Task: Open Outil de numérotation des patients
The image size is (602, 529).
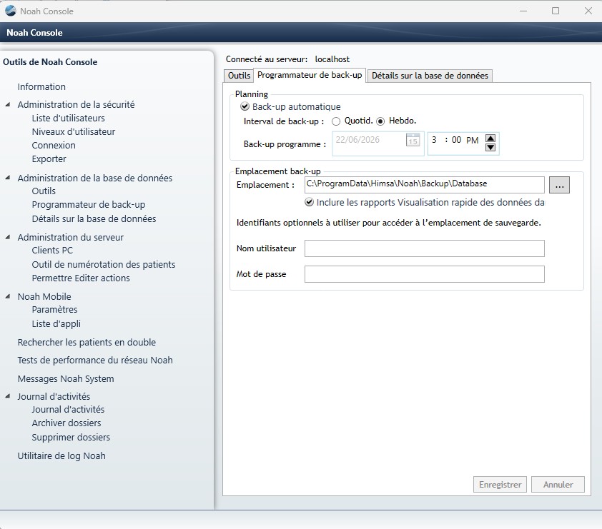Action: click(104, 264)
